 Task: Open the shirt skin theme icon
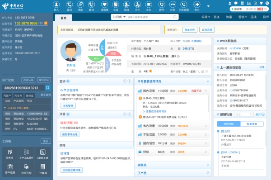(x=261, y=3)
